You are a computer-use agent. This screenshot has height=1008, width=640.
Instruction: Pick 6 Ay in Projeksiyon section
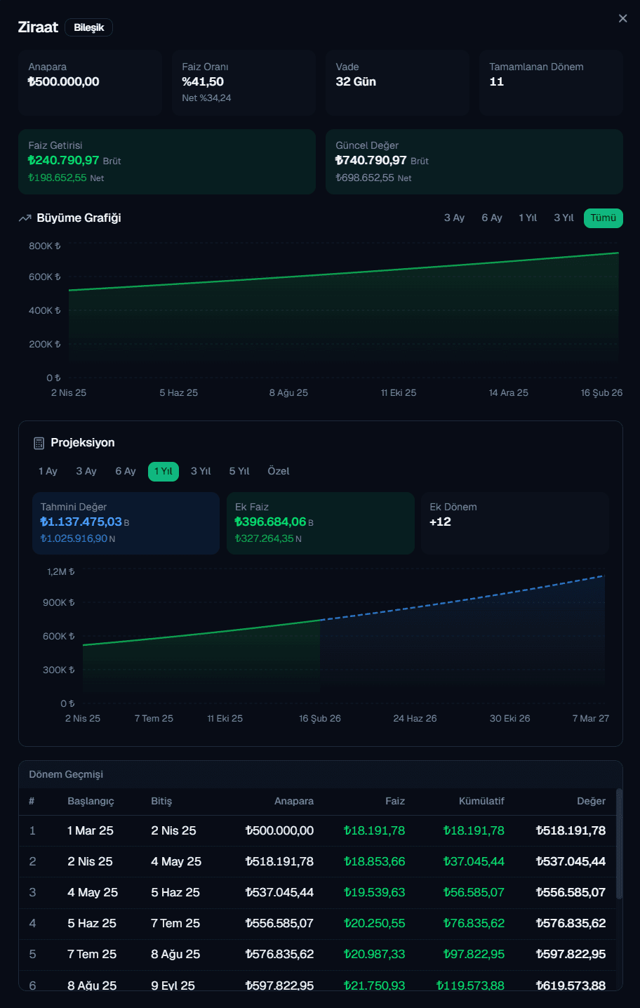click(x=126, y=472)
